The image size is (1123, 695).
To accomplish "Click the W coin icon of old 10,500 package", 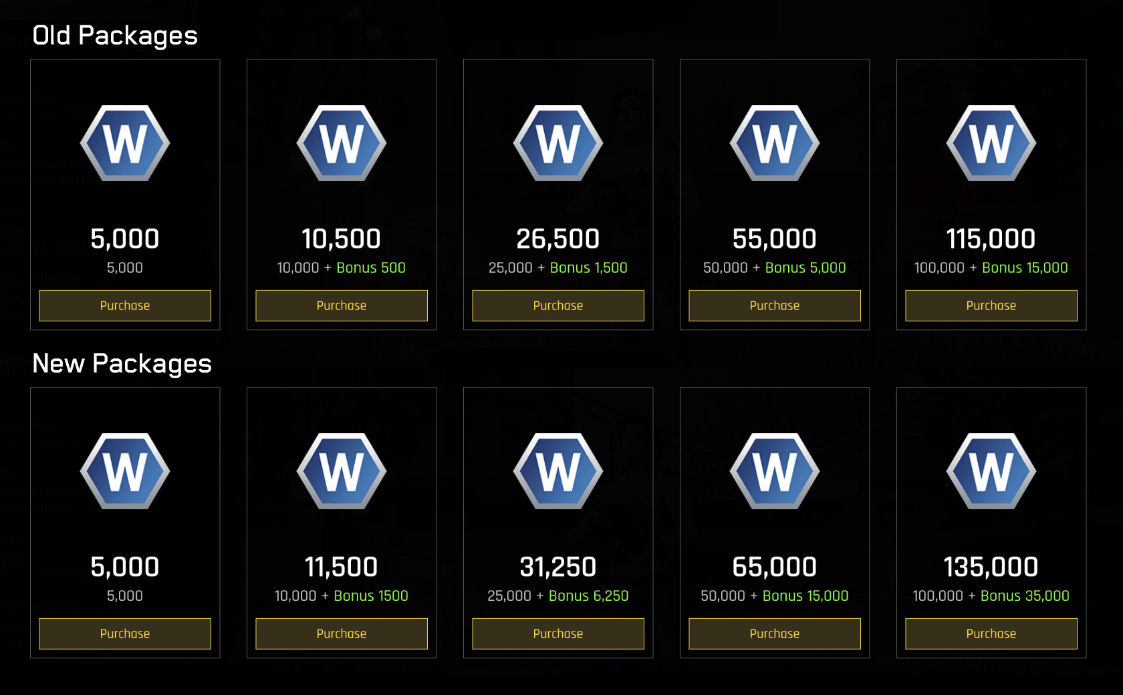I will coord(342,143).
